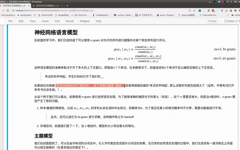This screenshot has width=240, height=150.
Task: Click the Bluetooth icon in the tray
Action: (231, 2)
